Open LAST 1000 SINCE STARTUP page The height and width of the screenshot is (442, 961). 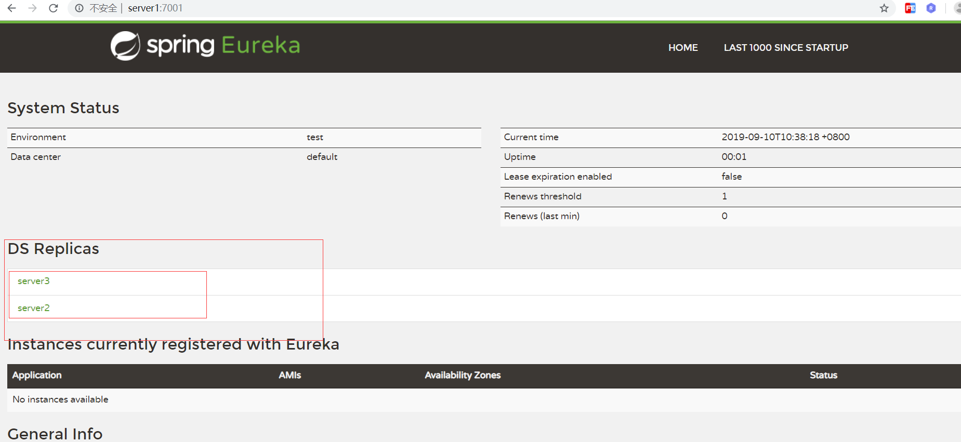(x=786, y=48)
